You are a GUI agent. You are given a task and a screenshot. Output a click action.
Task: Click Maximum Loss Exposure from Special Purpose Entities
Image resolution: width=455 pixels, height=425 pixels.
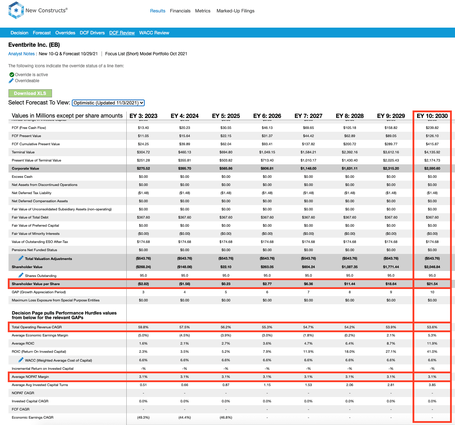pyautogui.click(x=56, y=300)
